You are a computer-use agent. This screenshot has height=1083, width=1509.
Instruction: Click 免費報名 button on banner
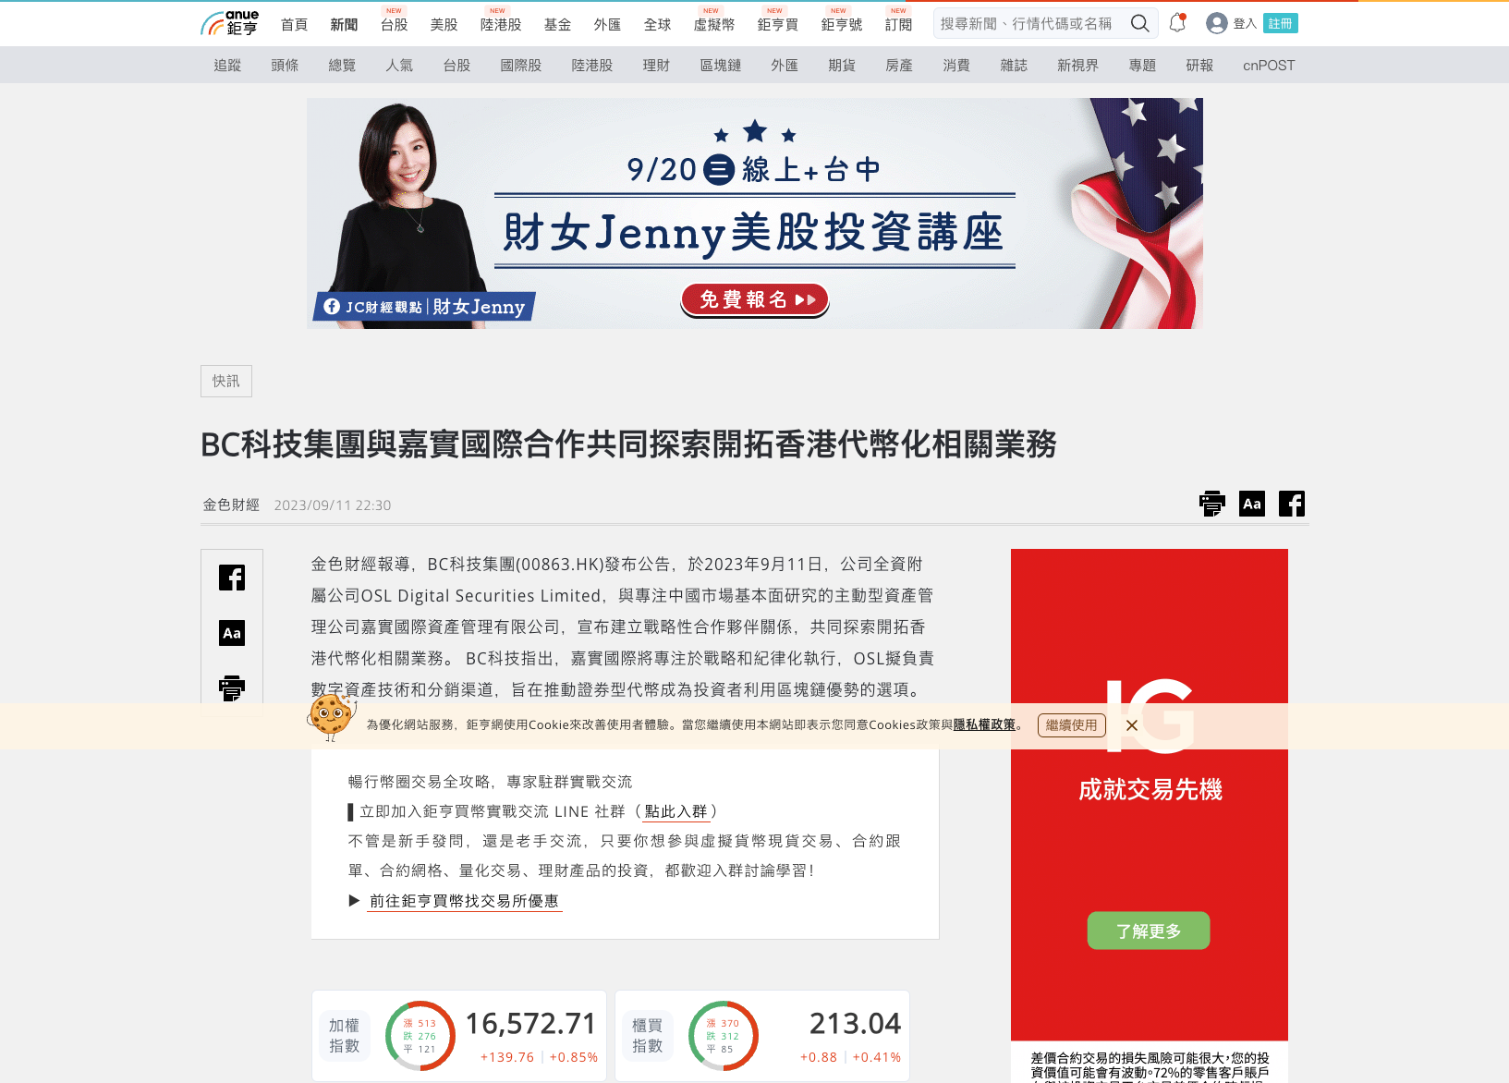click(x=755, y=299)
